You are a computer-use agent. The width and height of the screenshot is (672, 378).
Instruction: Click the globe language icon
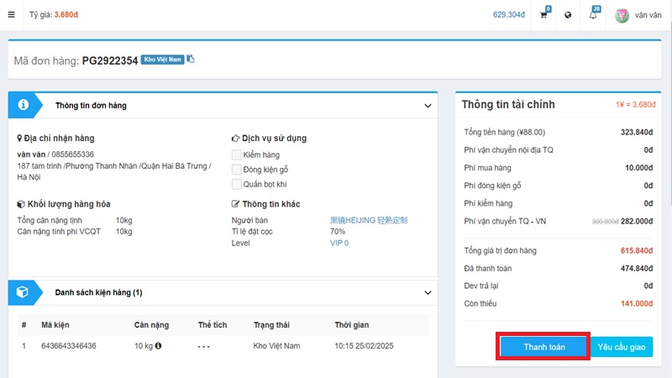(x=568, y=15)
